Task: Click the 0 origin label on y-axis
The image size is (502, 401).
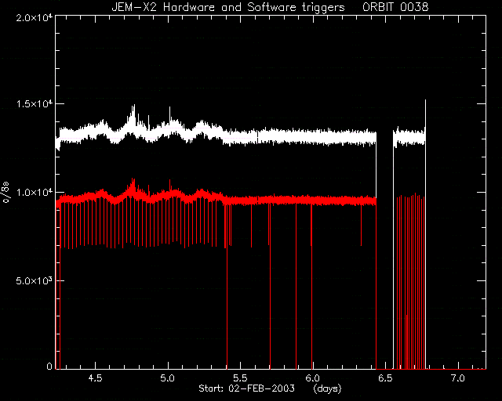Action: pos(49,366)
